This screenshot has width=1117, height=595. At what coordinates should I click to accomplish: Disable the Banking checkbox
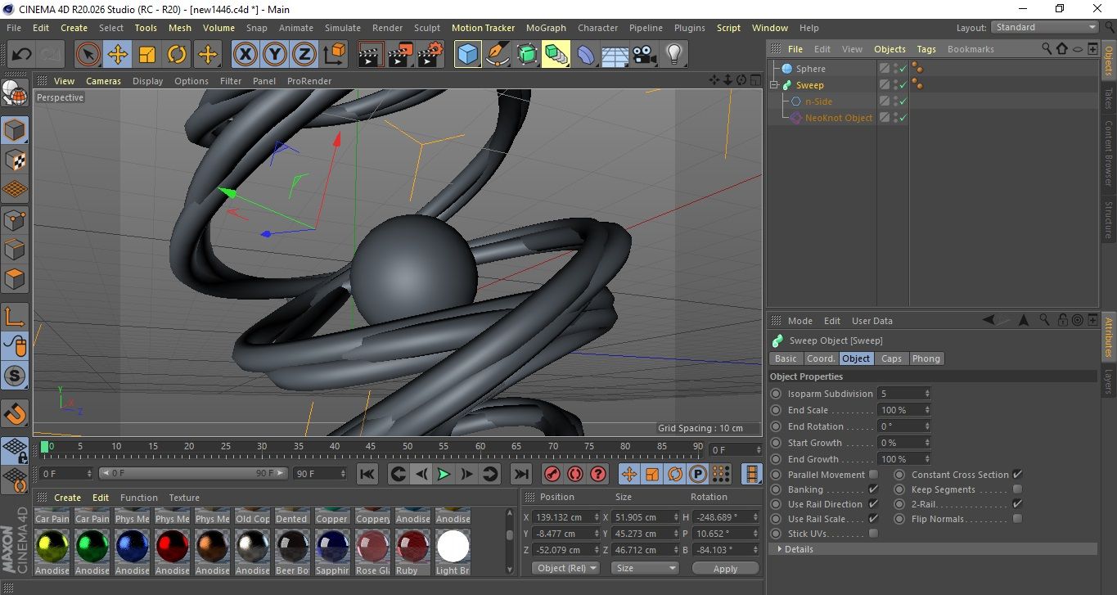(x=873, y=489)
